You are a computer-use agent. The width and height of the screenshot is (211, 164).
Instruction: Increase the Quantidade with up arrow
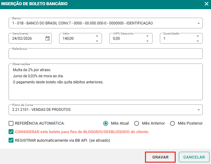coord(198,36)
